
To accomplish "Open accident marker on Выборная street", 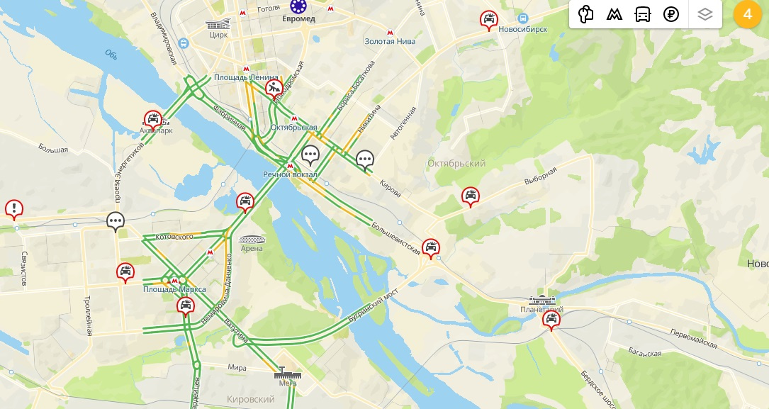I will click(471, 196).
